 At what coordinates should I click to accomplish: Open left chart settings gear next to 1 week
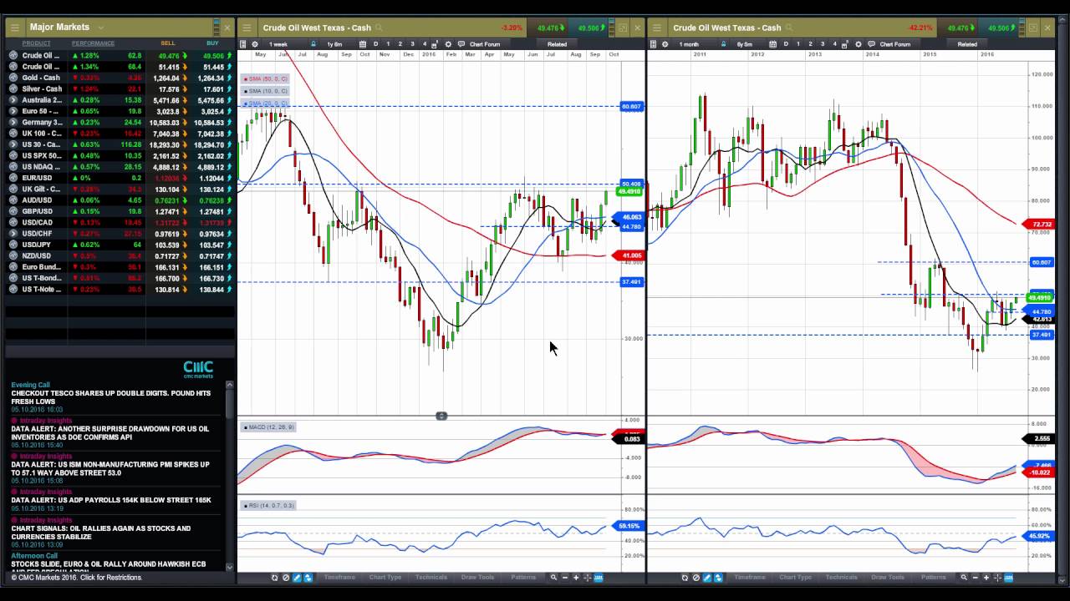255,44
